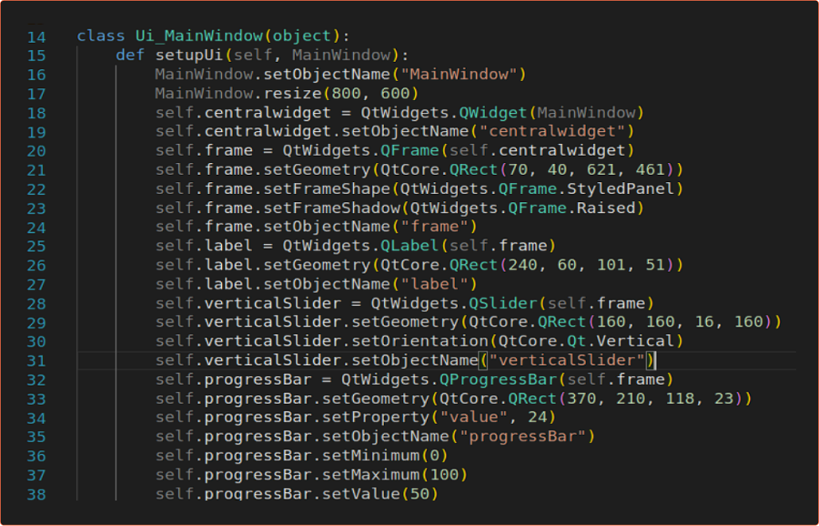Click line number 14 in the gutter
This screenshot has height=526, width=819.
coord(35,36)
